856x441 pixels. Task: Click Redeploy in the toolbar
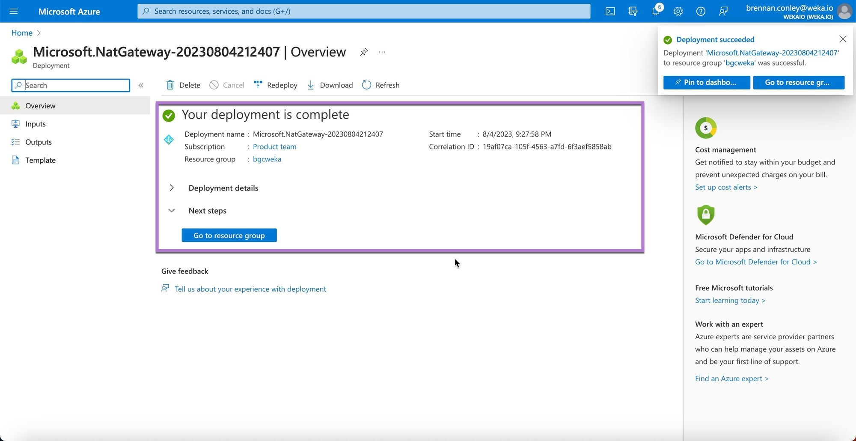276,85
